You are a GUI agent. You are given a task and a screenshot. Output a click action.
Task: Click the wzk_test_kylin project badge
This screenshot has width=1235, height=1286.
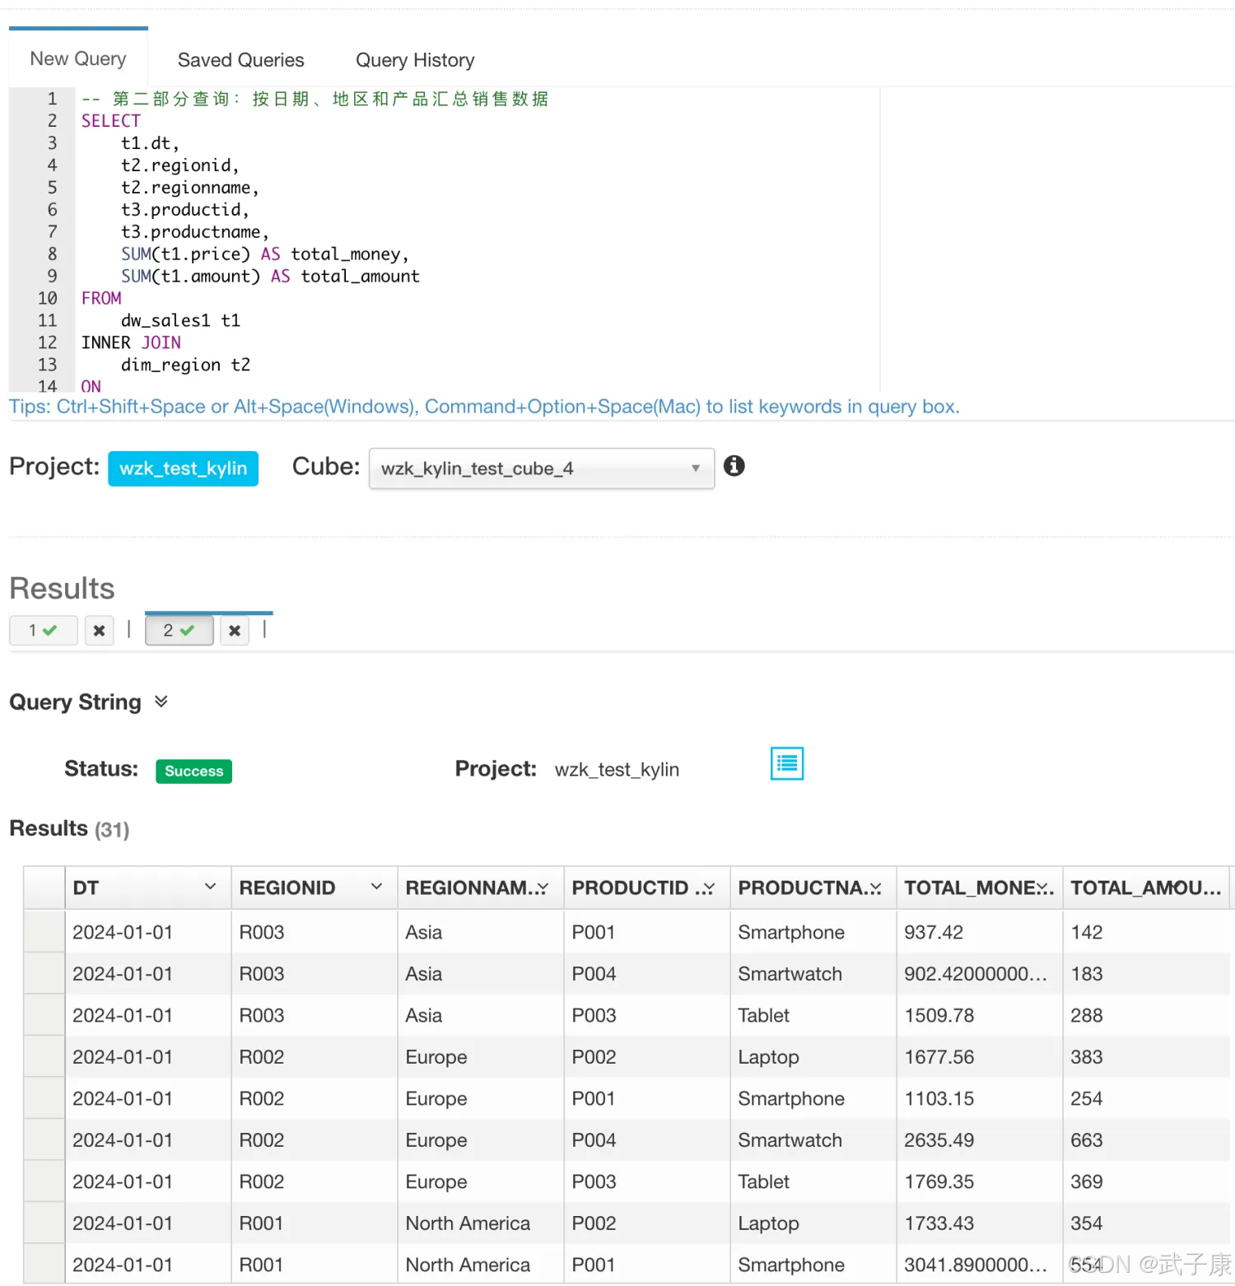pyautogui.click(x=183, y=468)
